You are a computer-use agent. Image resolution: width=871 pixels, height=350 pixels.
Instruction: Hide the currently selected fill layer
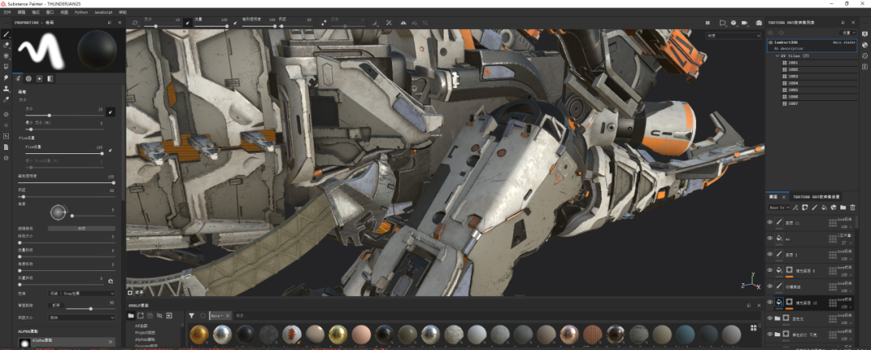[770, 302]
